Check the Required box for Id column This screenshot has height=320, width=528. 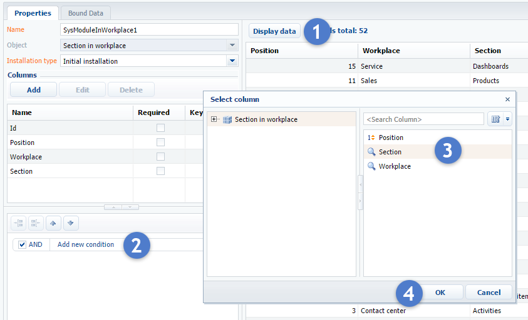click(x=160, y=128)
